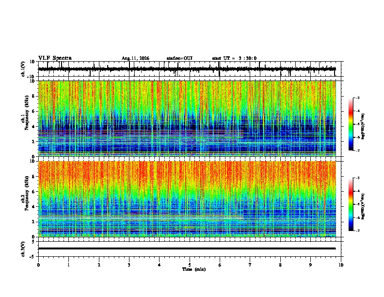Click the "-5" tick on the ch.3(V) axis
Viewport: 384px width, 297px height.
pos(32,257)
